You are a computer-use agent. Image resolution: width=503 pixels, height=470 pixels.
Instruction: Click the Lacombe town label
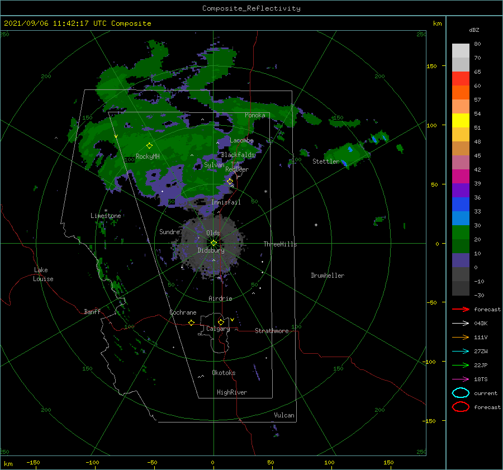tap(241, 140)
